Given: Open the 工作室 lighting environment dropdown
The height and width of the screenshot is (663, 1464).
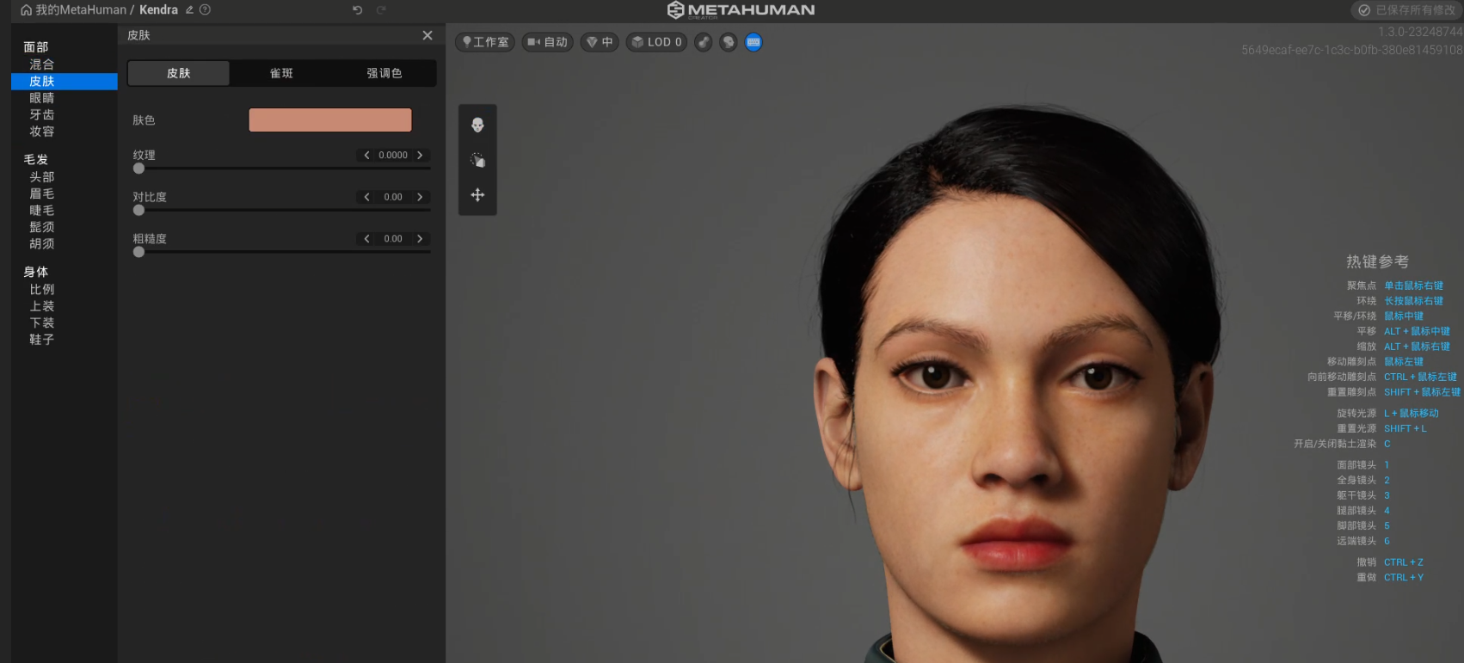Looking at the screenshot, I should 485,42.
